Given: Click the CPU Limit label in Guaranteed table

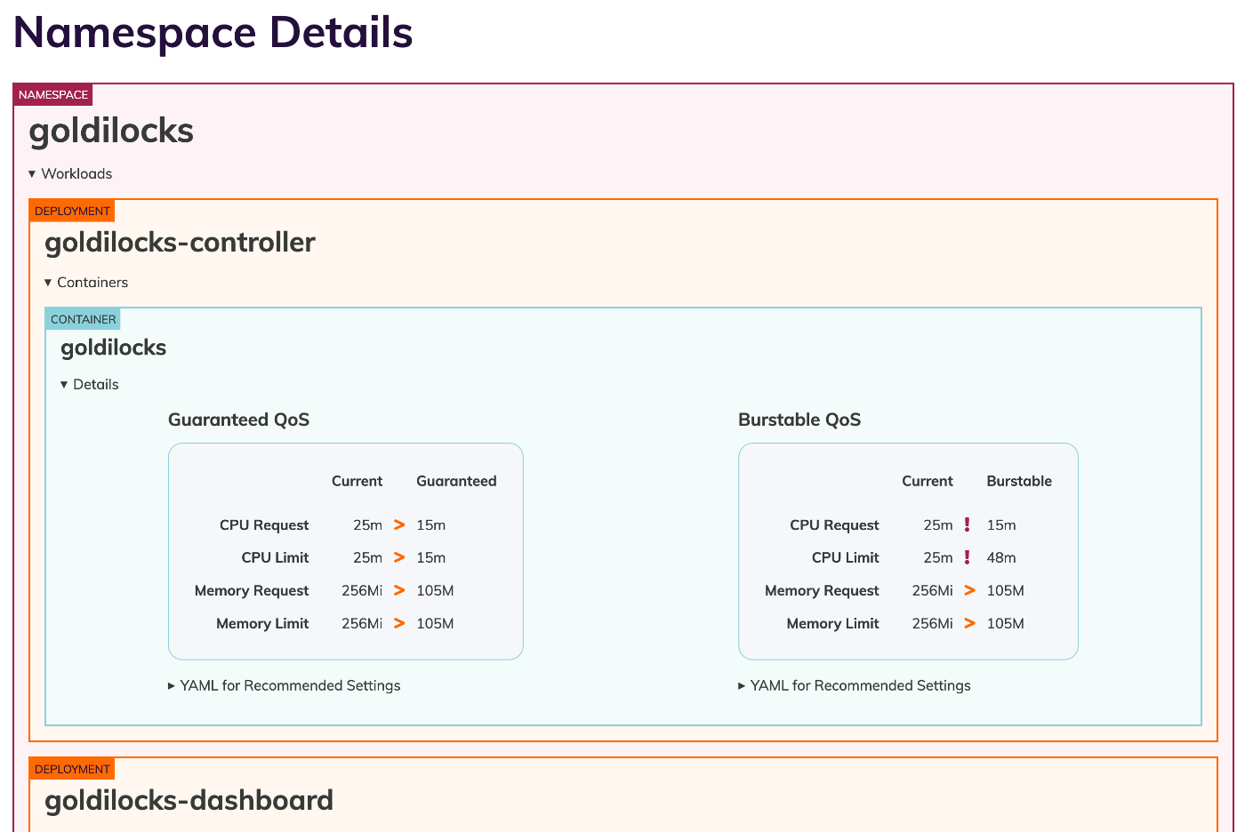Looking at the screenshot, I should [275, 557].
